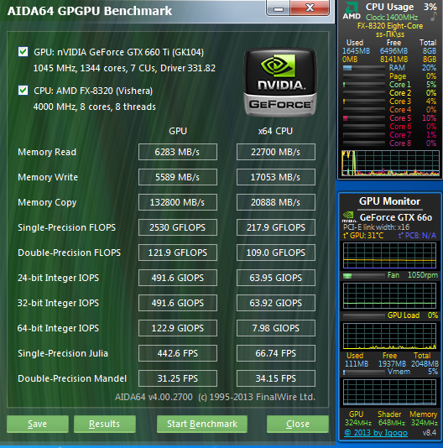This screenshot has width=443, height=448.
Task: Click GPU Julia 442.6 FPS field
Action: click(178, 353)
